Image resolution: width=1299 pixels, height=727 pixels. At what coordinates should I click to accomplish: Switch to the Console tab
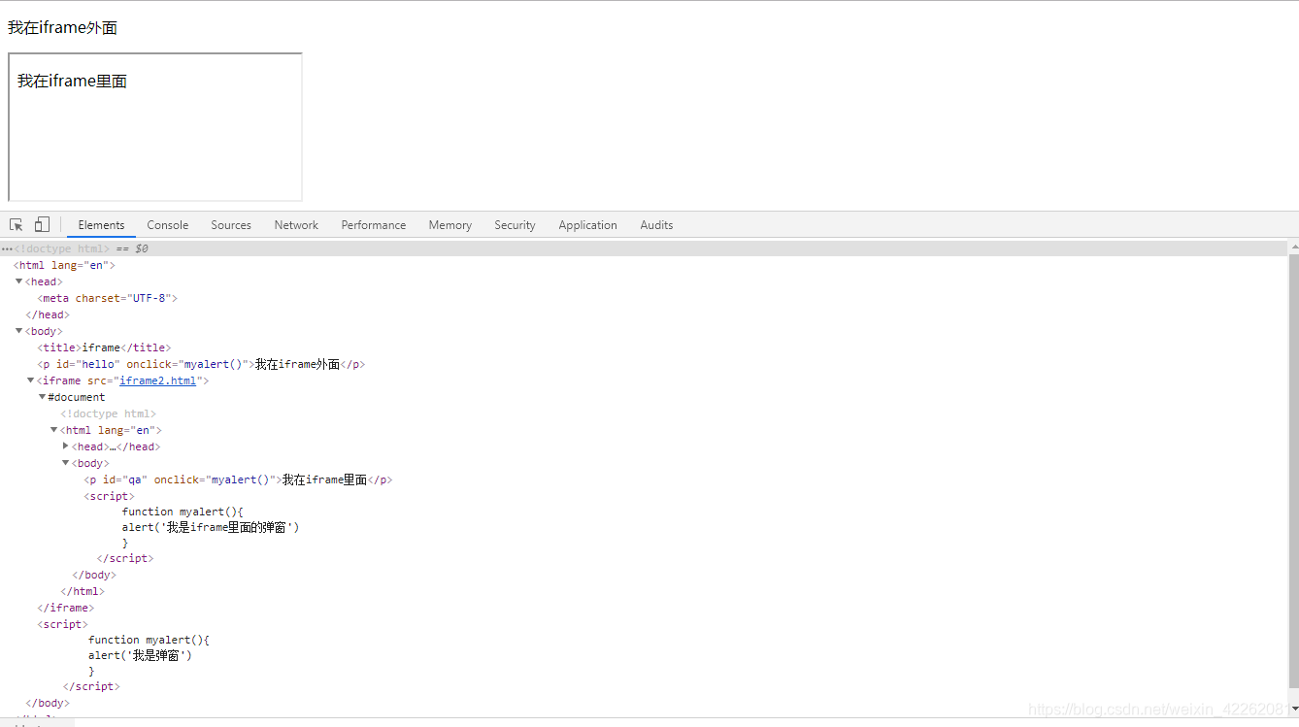[168, 225]
